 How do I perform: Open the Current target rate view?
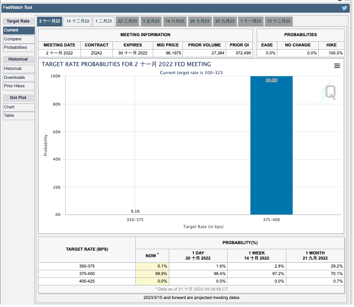pyautogui.click(x=19, y=30)
